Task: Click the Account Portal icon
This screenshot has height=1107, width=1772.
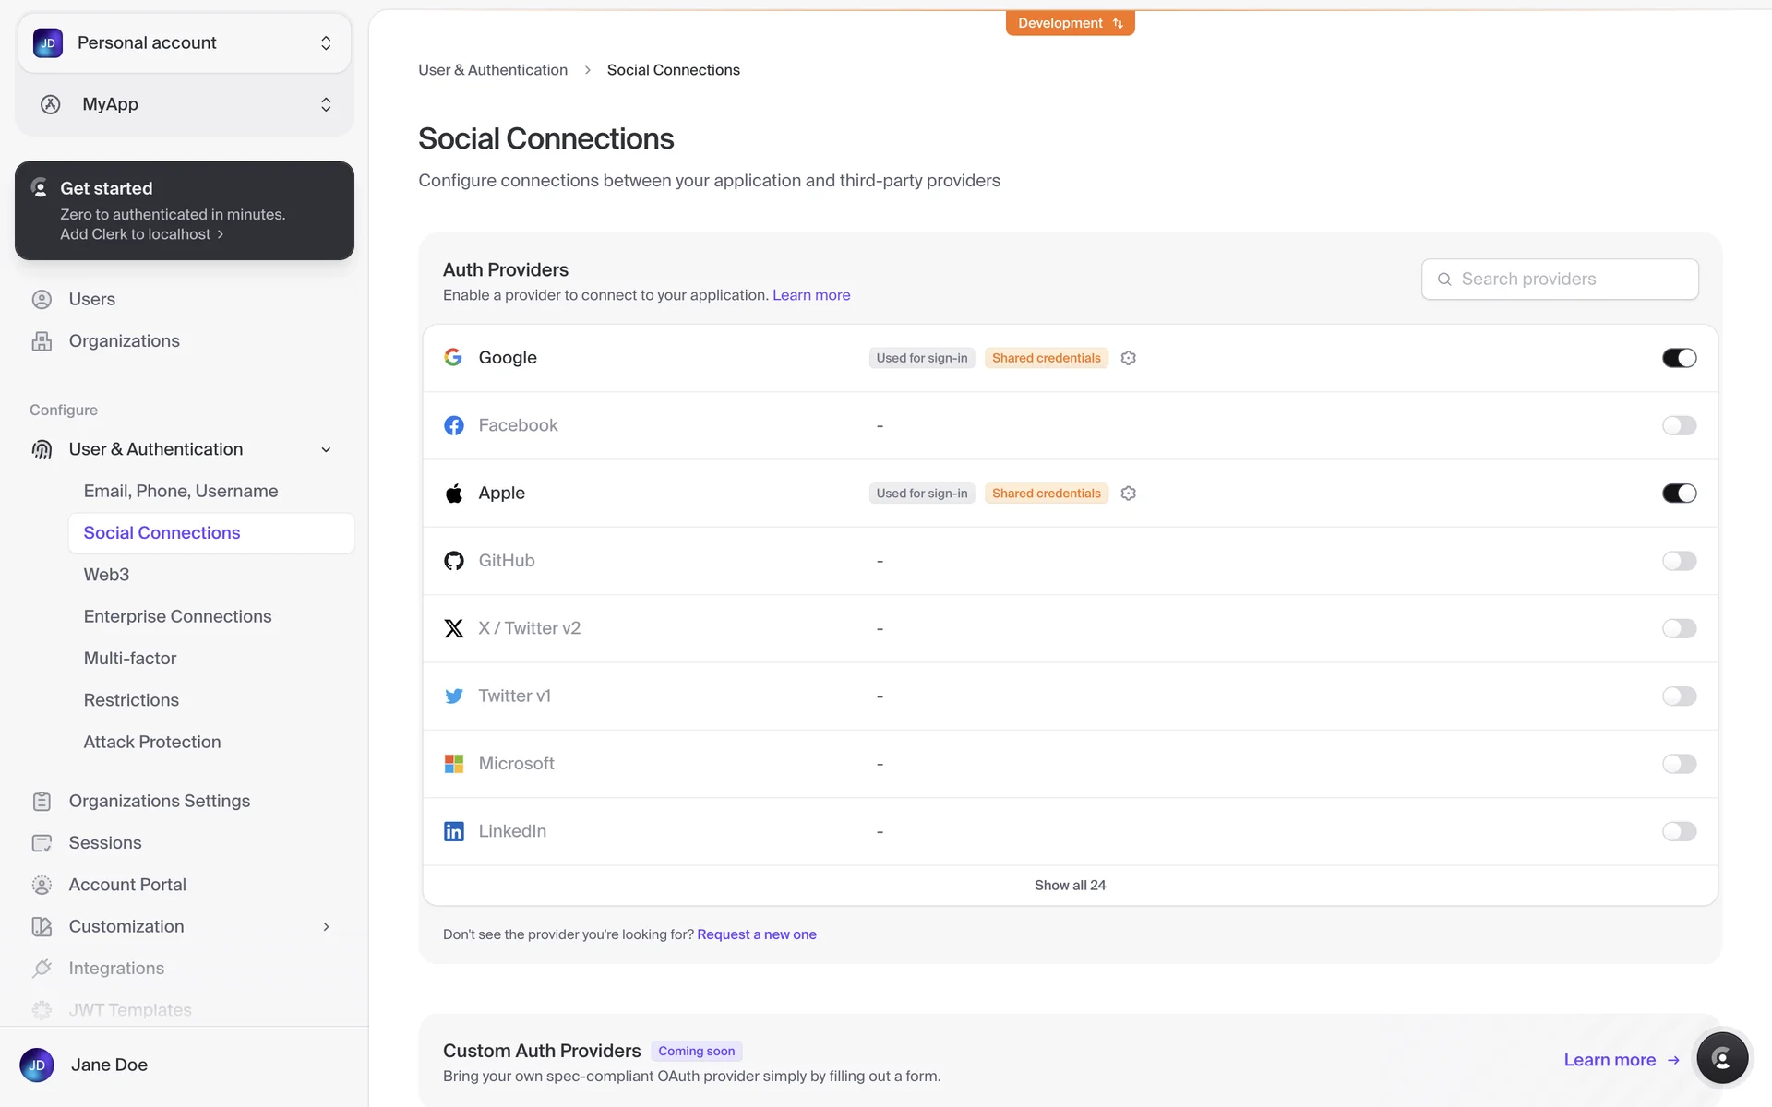Action: (x=42, y=885)
